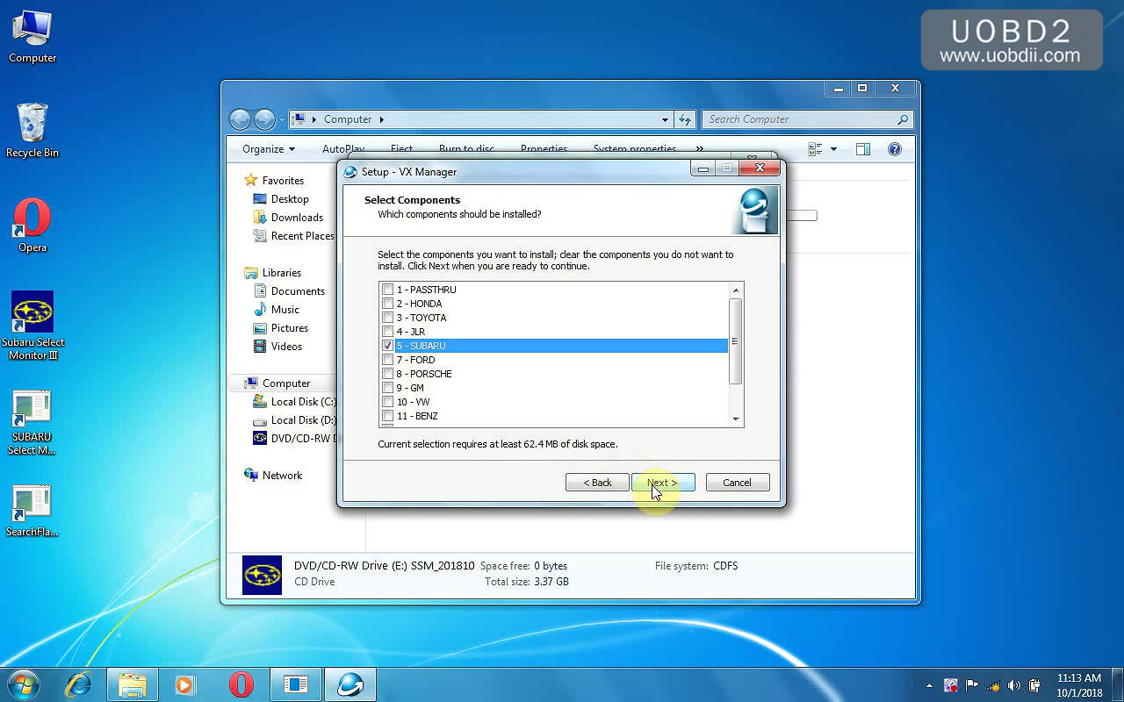Open the Organize dropdown menu
Viewport: 1124px width, 702px height.
268,149
